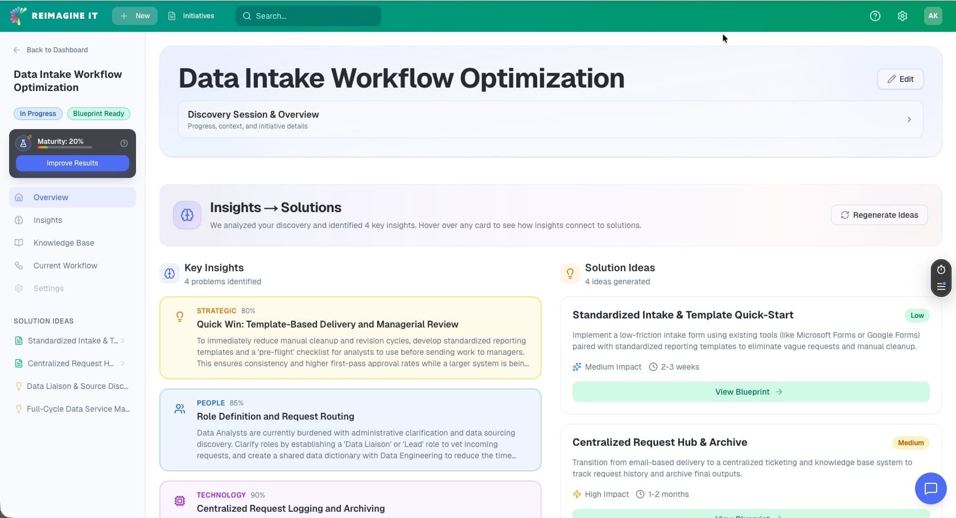
Task: Open the Insights sidebar tab
Action: [48, 220]
